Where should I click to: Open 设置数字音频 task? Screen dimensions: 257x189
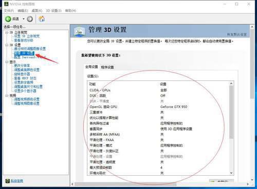pyautogui.click(x=24, y=82)
